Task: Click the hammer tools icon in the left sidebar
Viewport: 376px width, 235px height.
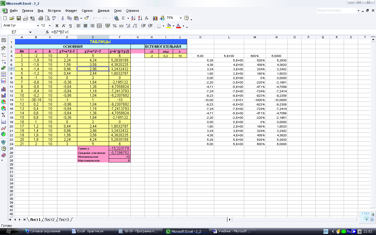Action: click(x=4, y=48)
